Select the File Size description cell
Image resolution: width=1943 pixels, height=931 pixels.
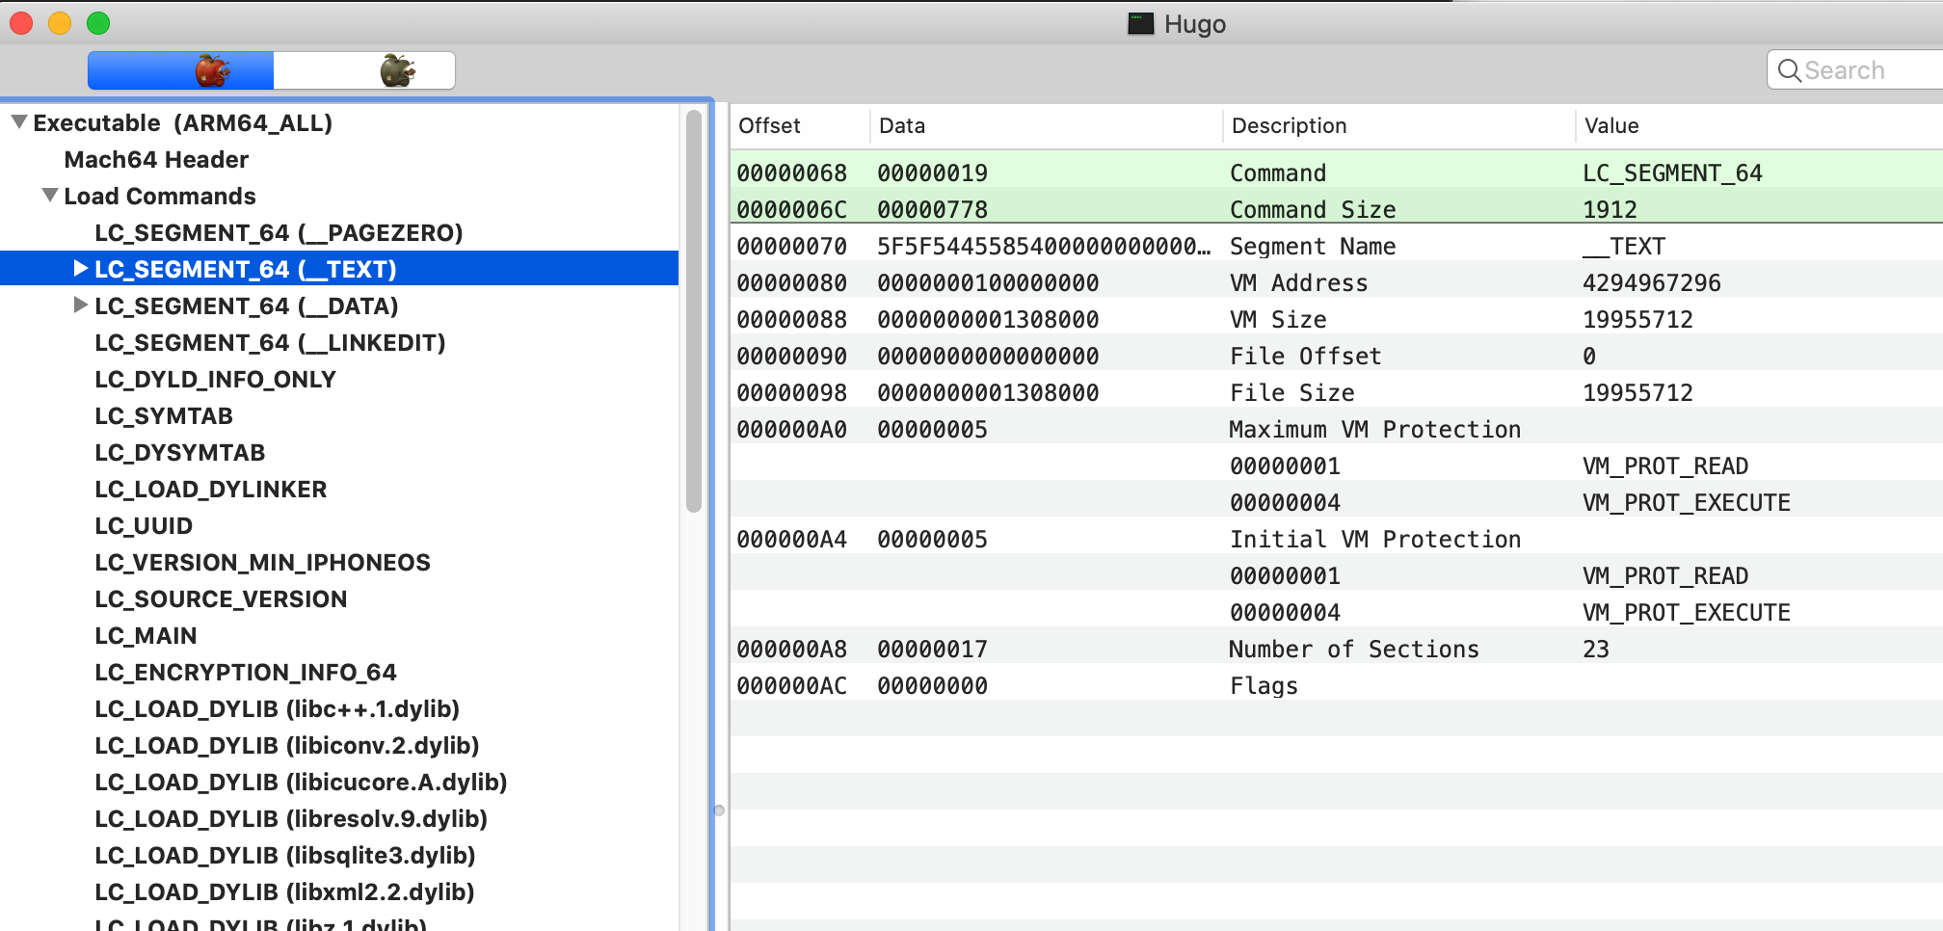[1292, 393]
